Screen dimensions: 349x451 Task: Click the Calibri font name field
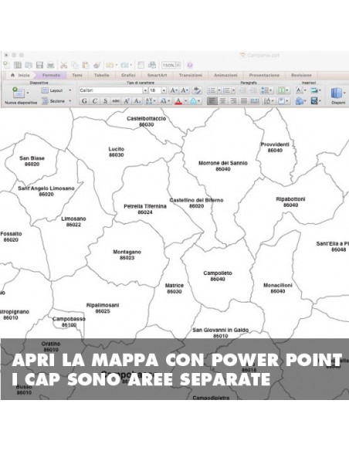click(111, 90)
